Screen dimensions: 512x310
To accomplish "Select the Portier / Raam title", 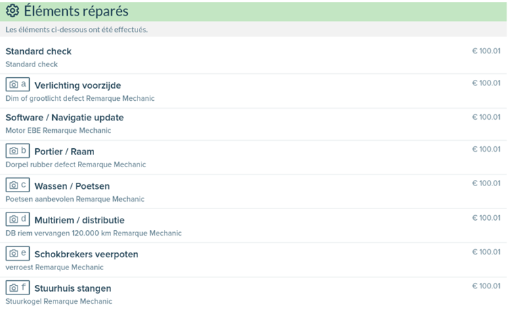I will click(64, 152).
